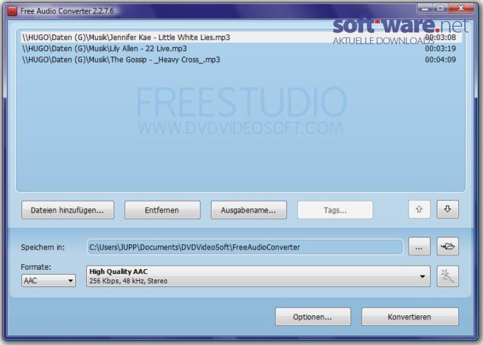
Task: Move selected file up with arrow button
Action: 420,210
